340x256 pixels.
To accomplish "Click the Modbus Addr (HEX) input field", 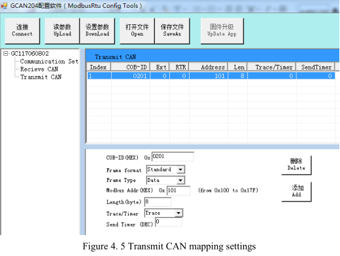I will (178, 191).
